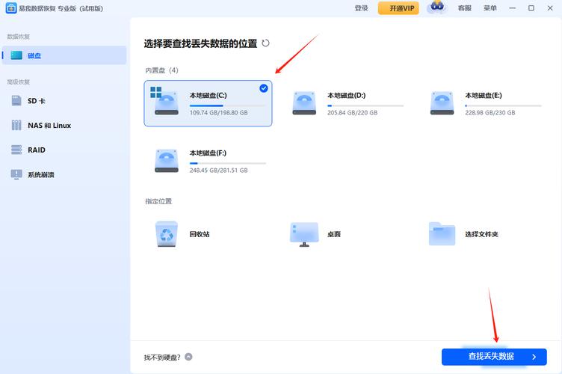Screen dimensions: 562x374
Task: Open the SD 卡 recovery icon
Action: [16, 101]
